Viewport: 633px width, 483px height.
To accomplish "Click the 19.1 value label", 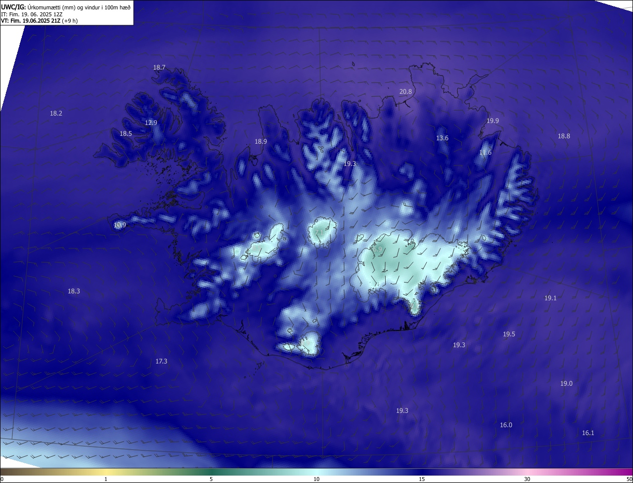I will pos(550,298).
